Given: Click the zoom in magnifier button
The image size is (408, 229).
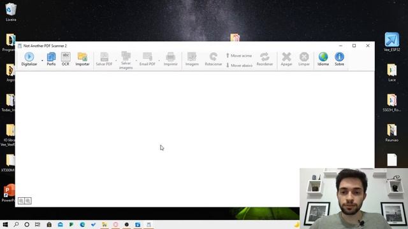Looking at the screenshot, I should click(x=28, y=201).
